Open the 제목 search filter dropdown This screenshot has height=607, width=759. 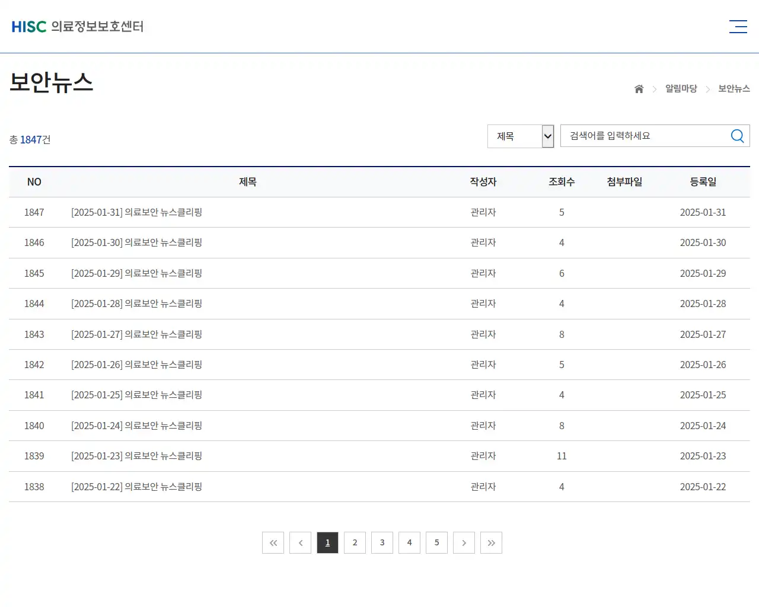(520, 136)
